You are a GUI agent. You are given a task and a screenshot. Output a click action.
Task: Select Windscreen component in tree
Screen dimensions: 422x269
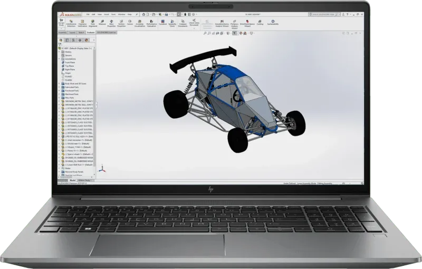(x=75, y=143)
